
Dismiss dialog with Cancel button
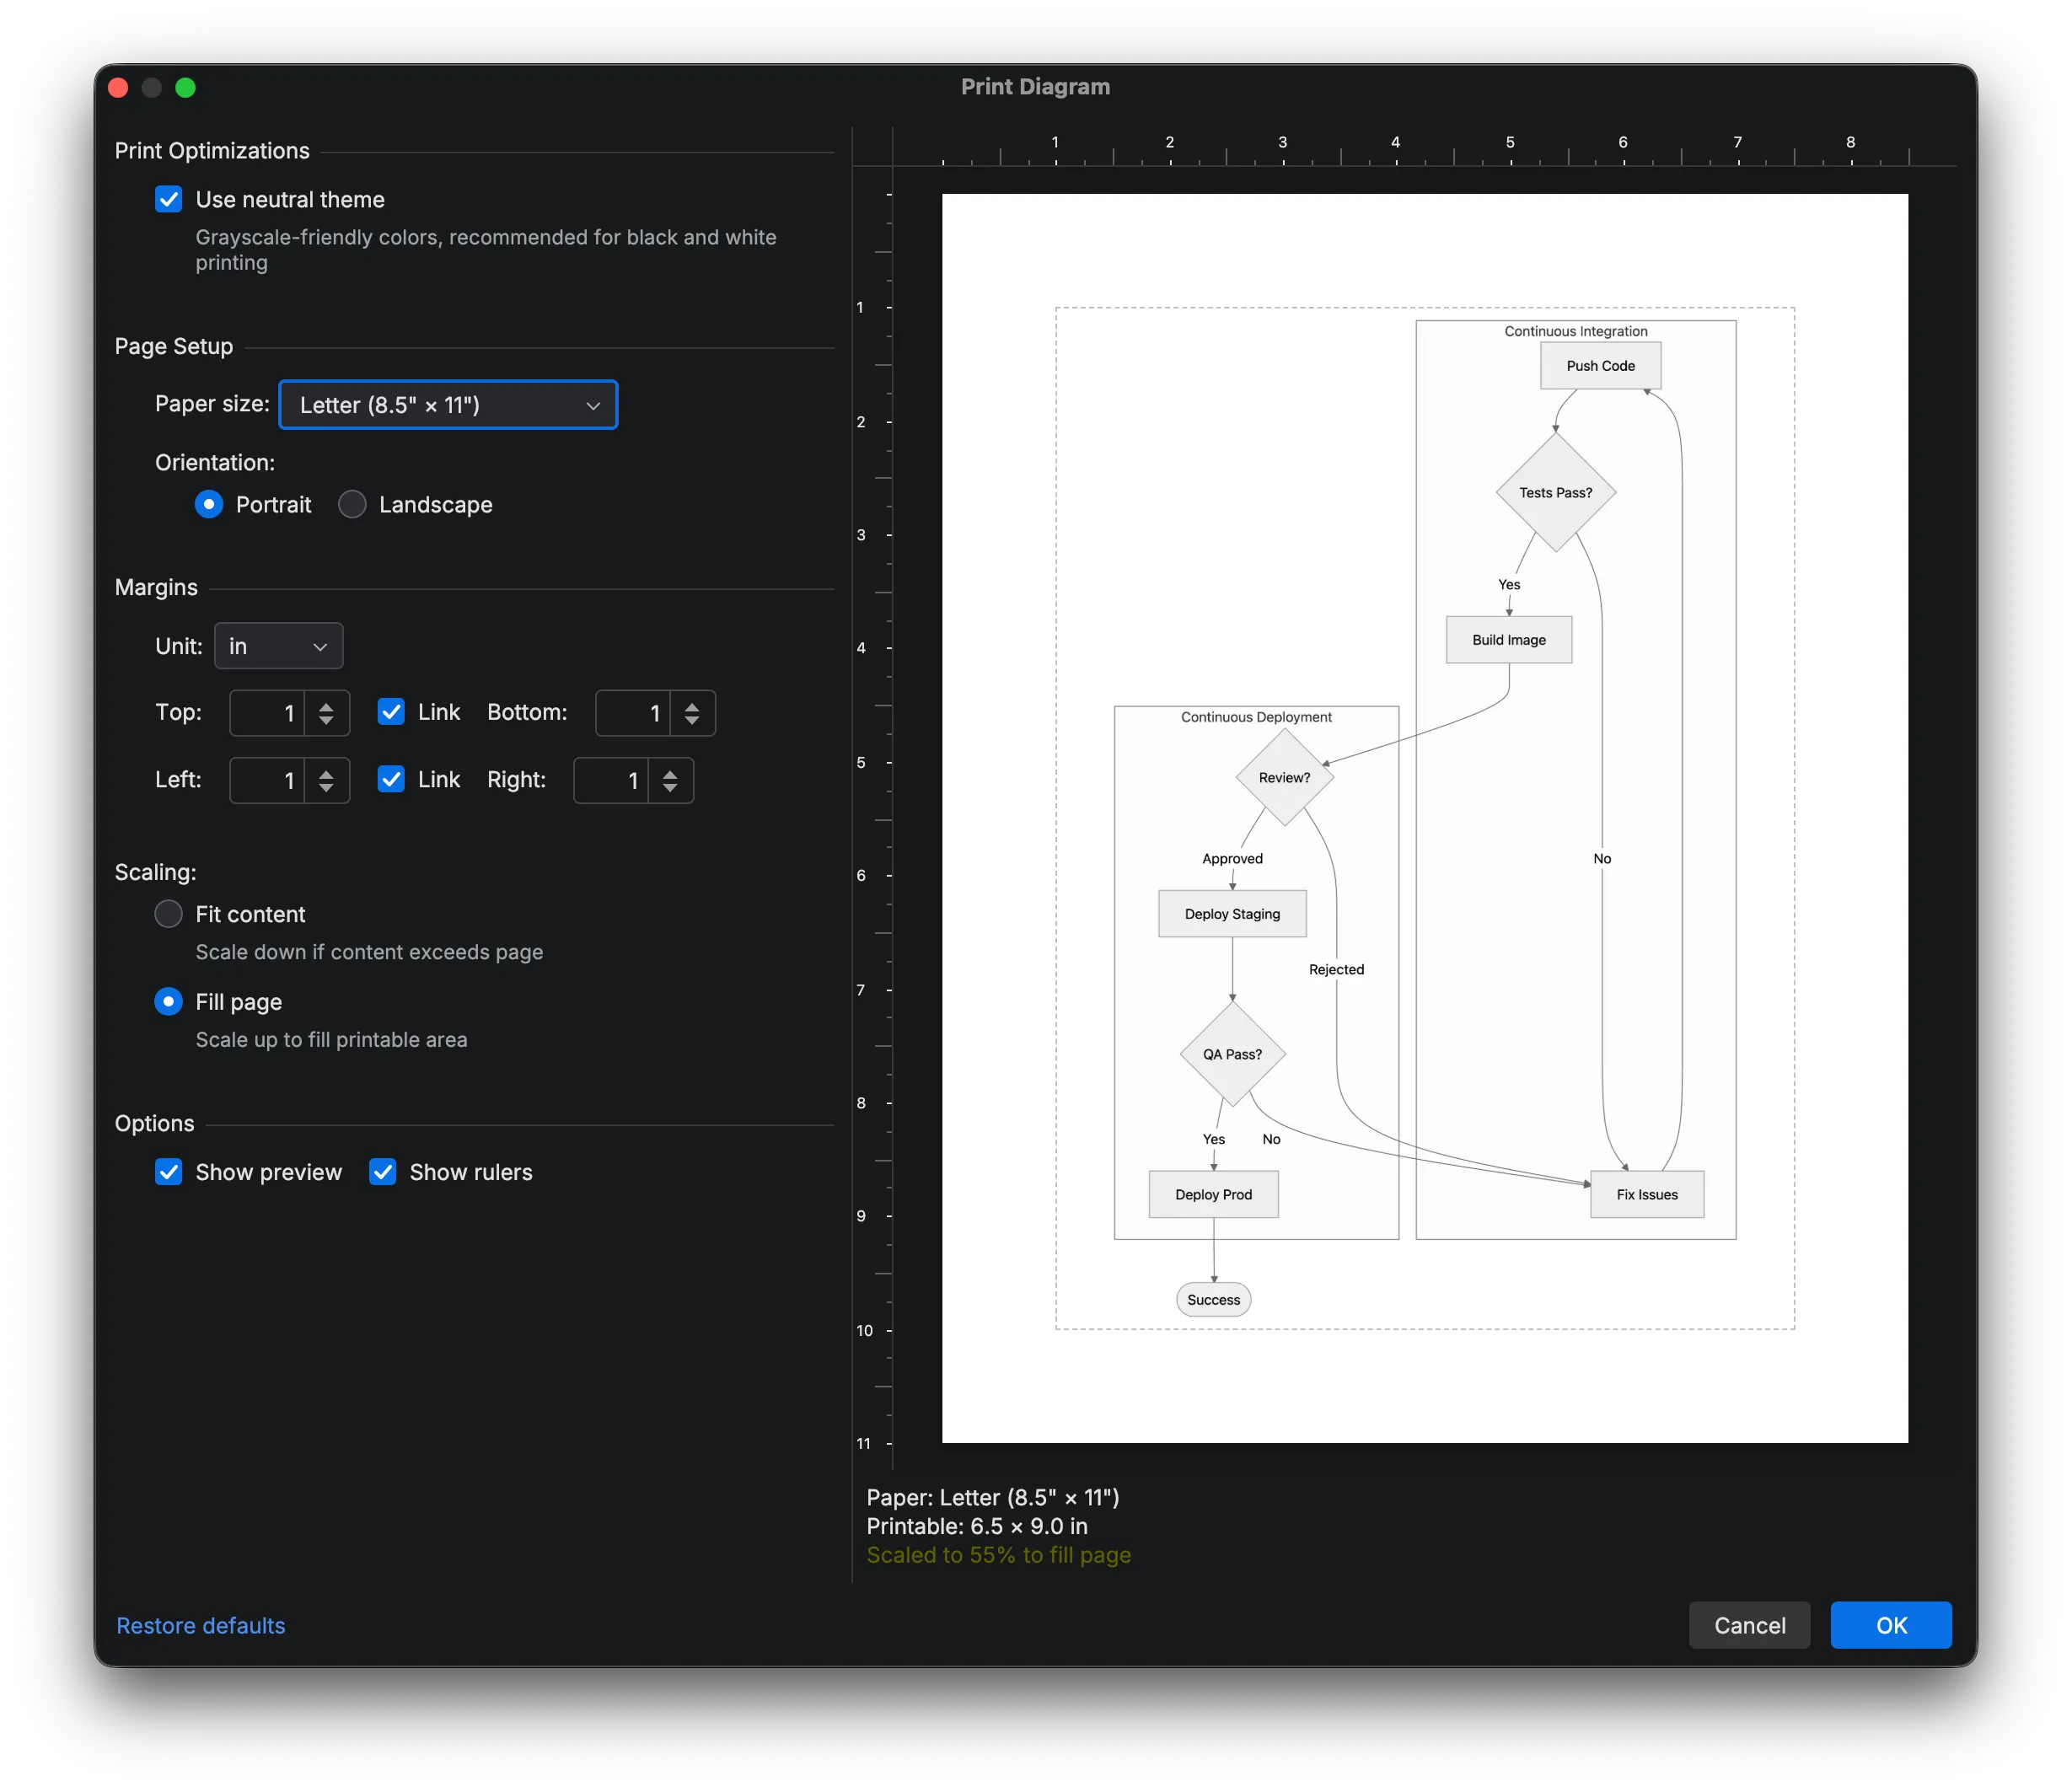[x=1748, y=1625]
